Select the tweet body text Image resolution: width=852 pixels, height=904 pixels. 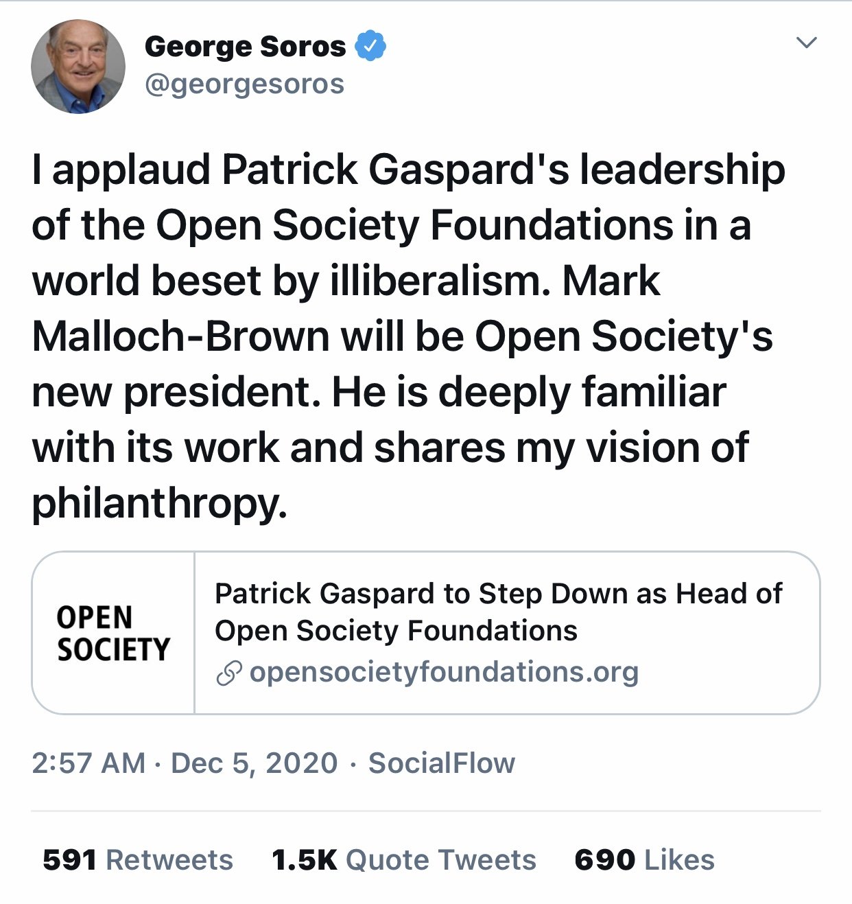coord(409,336)
